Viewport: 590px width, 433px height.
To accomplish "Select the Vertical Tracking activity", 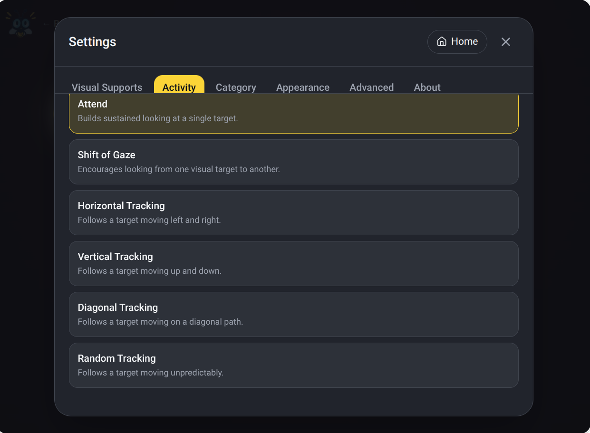I will 294,263.
